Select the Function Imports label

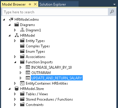[x=39, y=62]
